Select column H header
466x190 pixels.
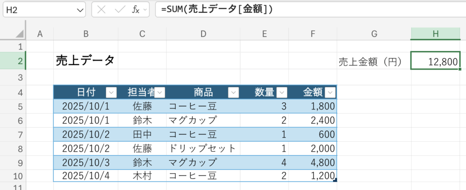pos(436,33)
